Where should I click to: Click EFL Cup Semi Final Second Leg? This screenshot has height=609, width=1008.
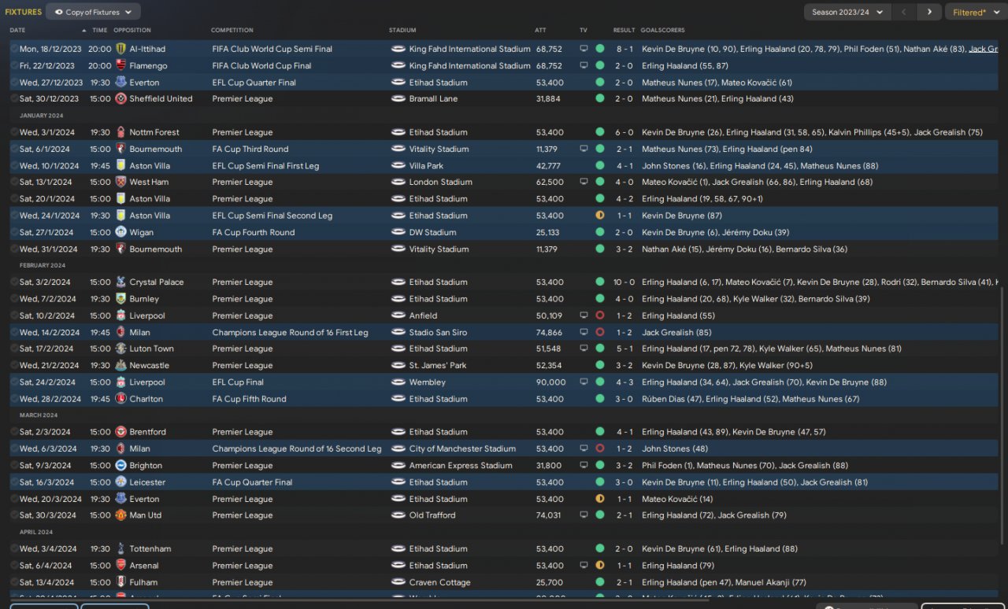pyautogui.click(x=272, y=216)
